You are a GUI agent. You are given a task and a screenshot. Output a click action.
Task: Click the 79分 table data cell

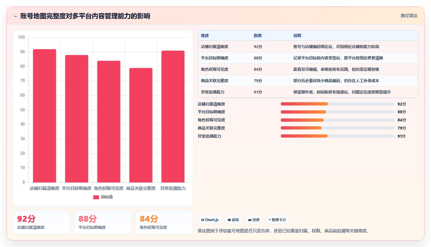(x=258, y=81)
